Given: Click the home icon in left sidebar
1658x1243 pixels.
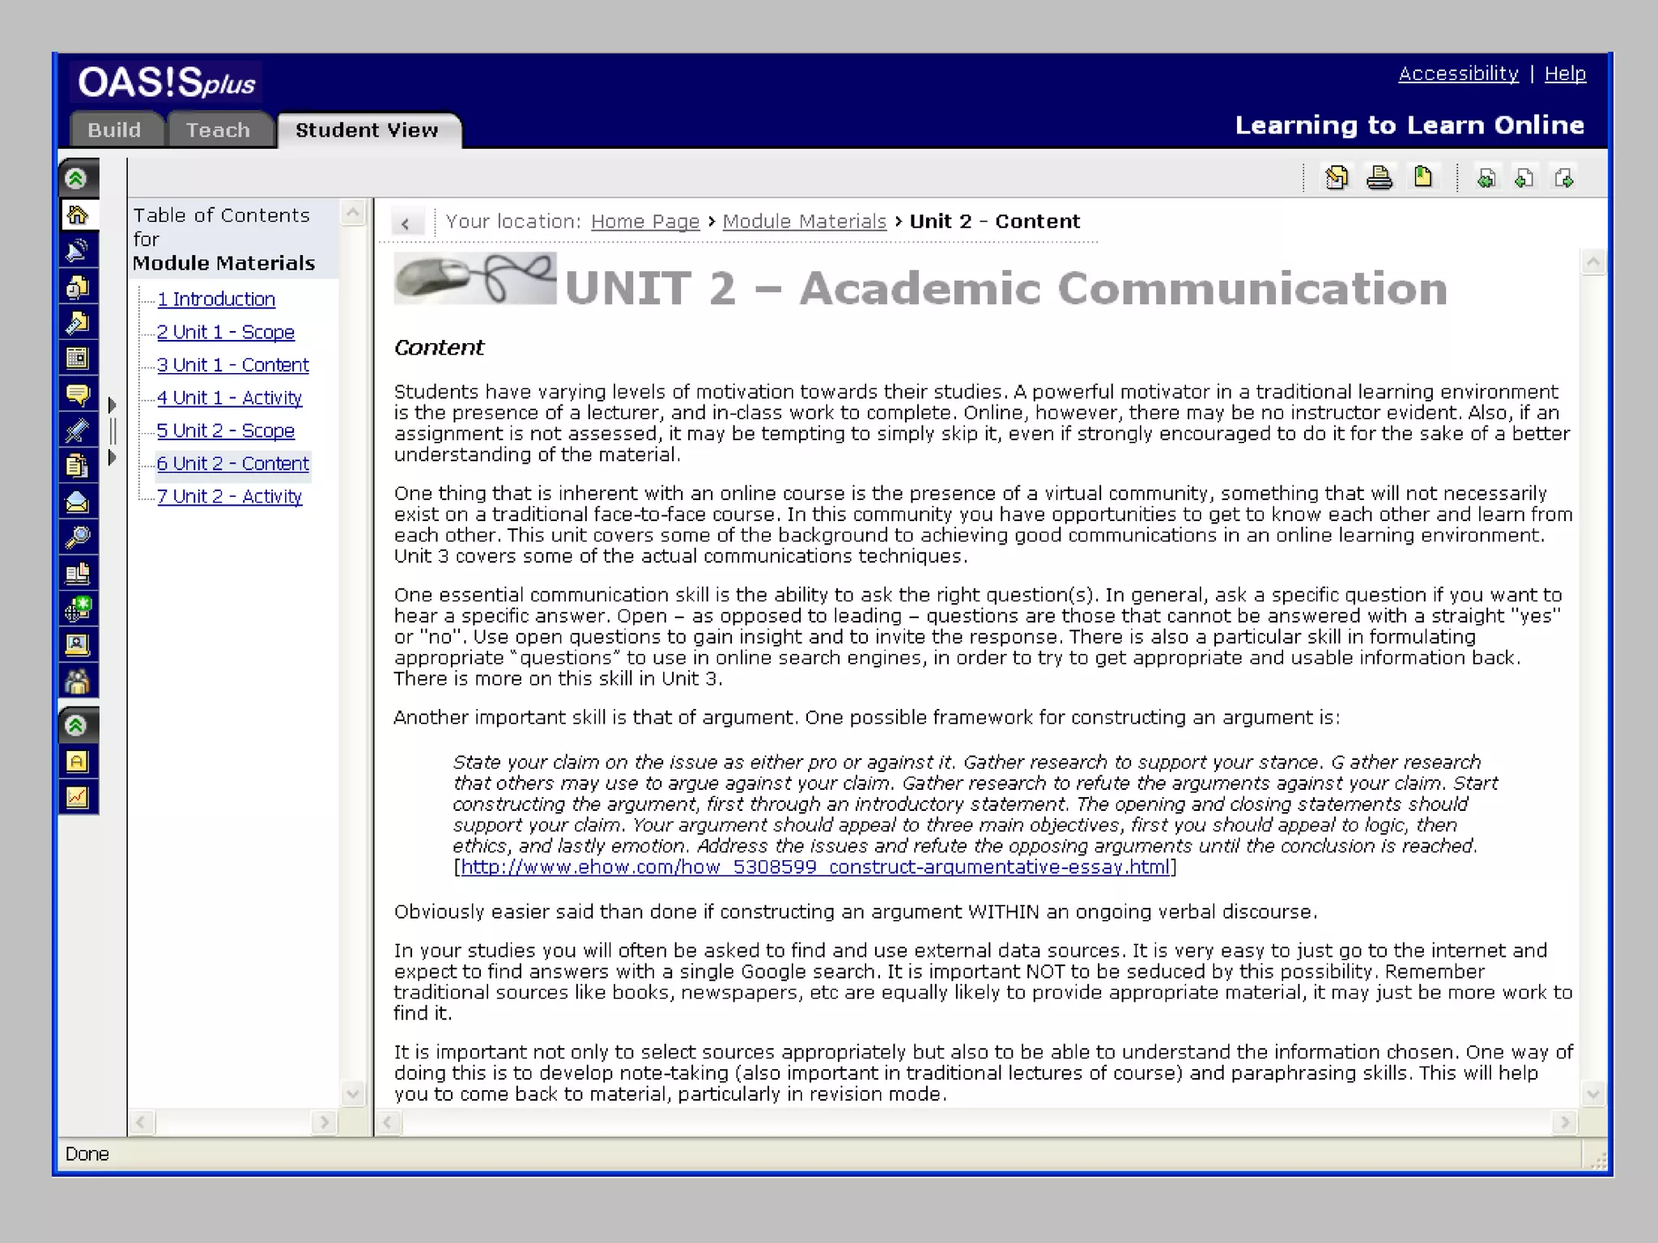Looking at the screenshot, I should click(x=78, y=214).
